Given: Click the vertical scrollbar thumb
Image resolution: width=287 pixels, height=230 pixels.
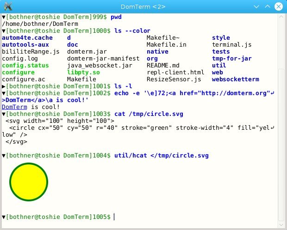Looking at the screenshot, I should point(281,145).
